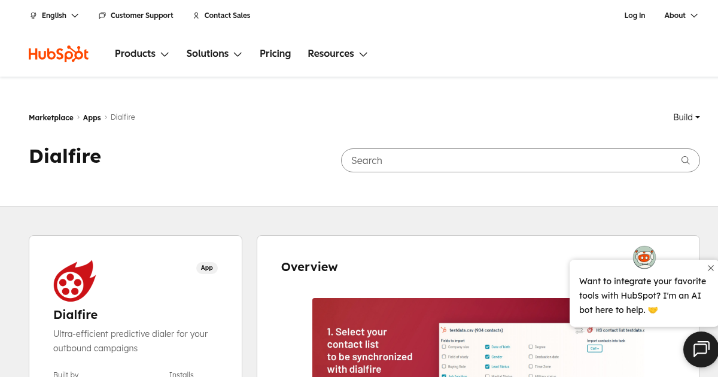Click the Dialfire breadcrumb text
This screenshot has width=718, height=377.
123,117
